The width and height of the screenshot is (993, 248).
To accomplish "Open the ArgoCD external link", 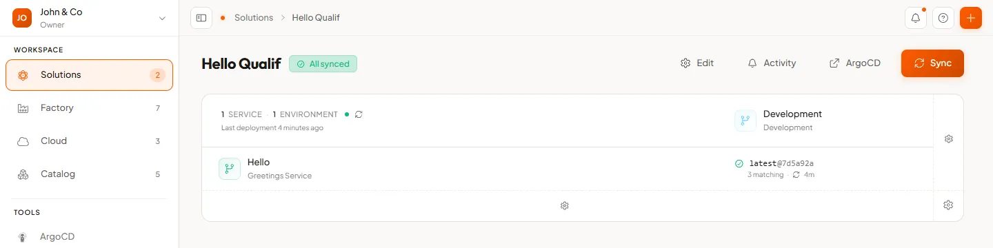I will click(x=855, y=63).
